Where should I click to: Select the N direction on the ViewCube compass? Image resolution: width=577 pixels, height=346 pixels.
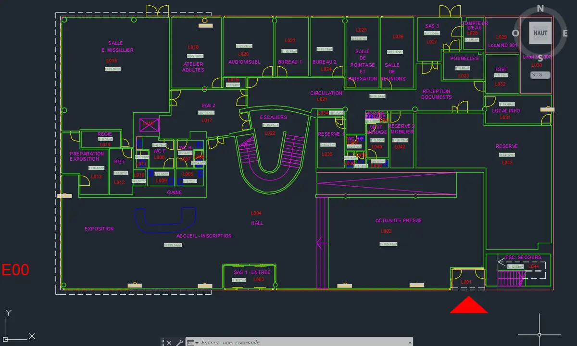pos(540,8)
